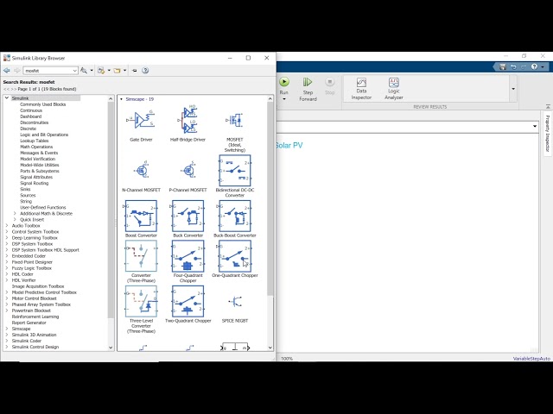Click the Run simulation button
Image resolution: width=553 pixels, height=414 pixels.
284,82
